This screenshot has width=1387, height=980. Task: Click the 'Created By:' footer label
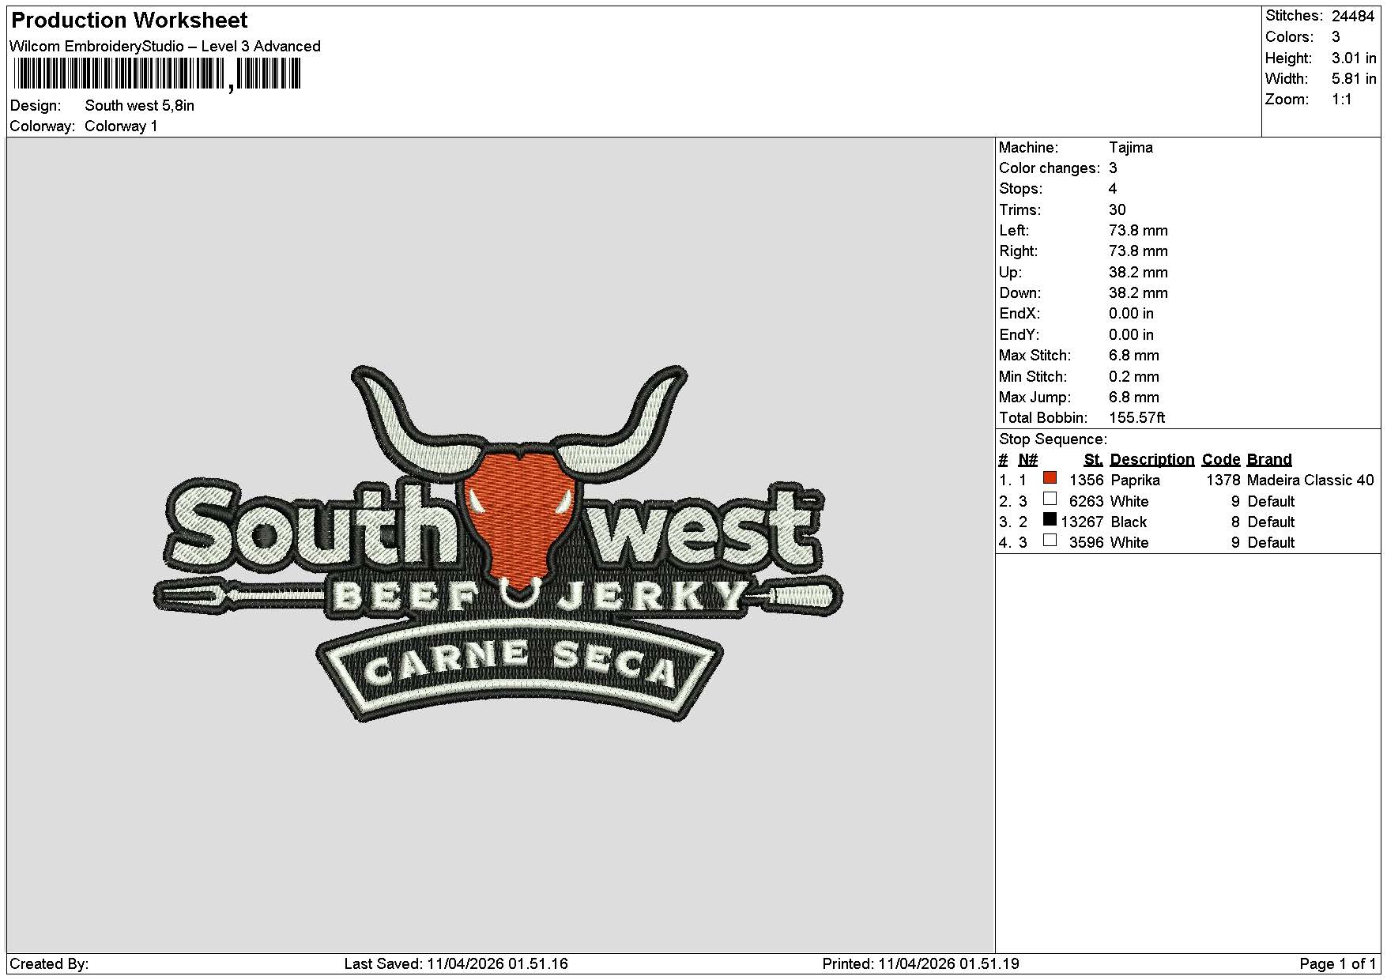[x=49, y=964]
